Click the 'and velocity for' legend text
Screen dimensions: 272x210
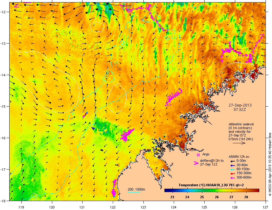point(240,132)
